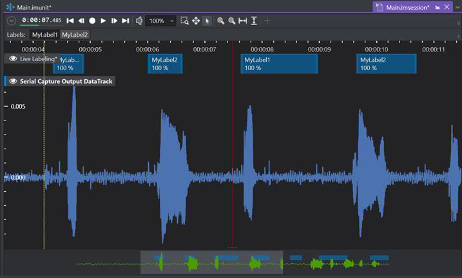Step back one frame
462x278 pixels.
(81, 21)
